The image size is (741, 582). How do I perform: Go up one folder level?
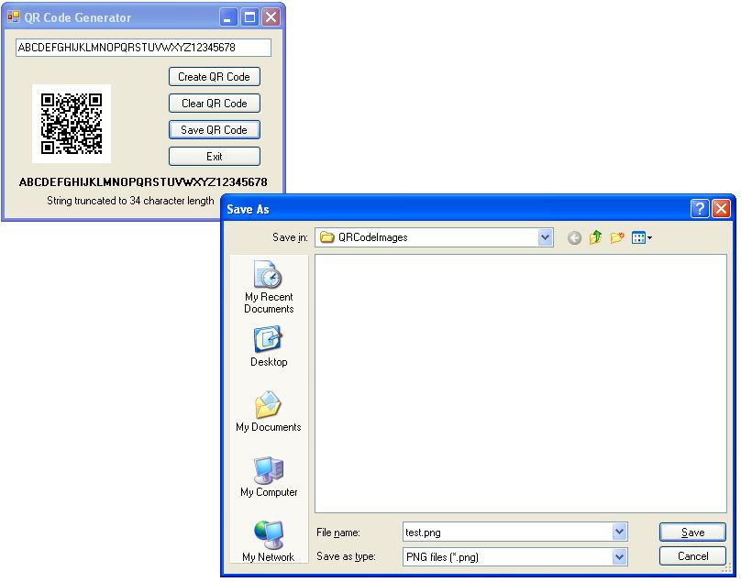595,237
